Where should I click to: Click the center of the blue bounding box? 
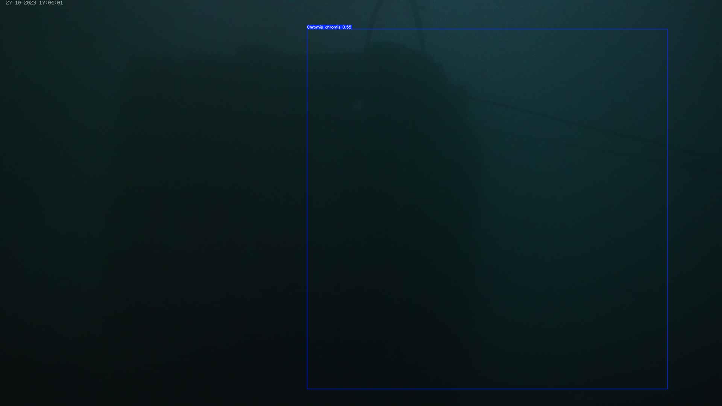point(487,209)
